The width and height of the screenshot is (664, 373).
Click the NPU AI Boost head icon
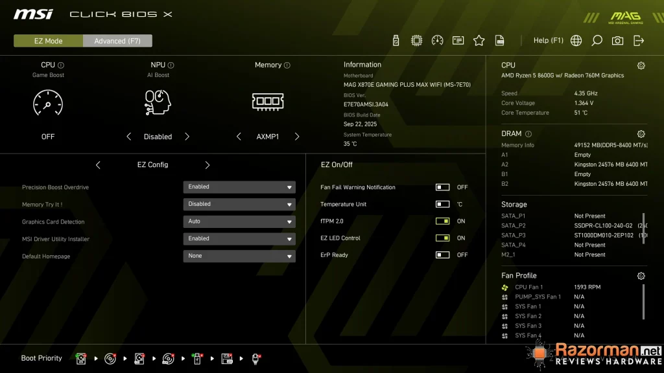click(x=158, y=102)
